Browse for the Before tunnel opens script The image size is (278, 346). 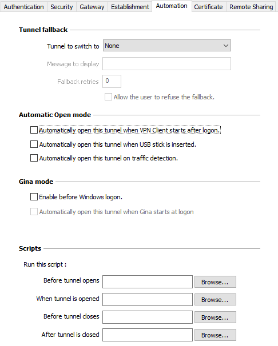coord(215,282)
